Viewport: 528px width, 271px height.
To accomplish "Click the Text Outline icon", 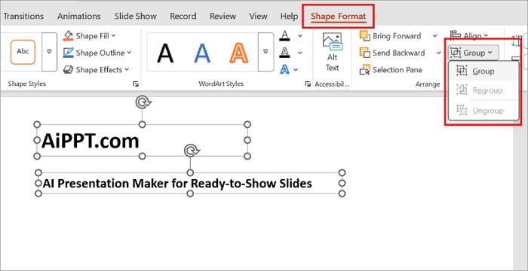I will [285, 52].
